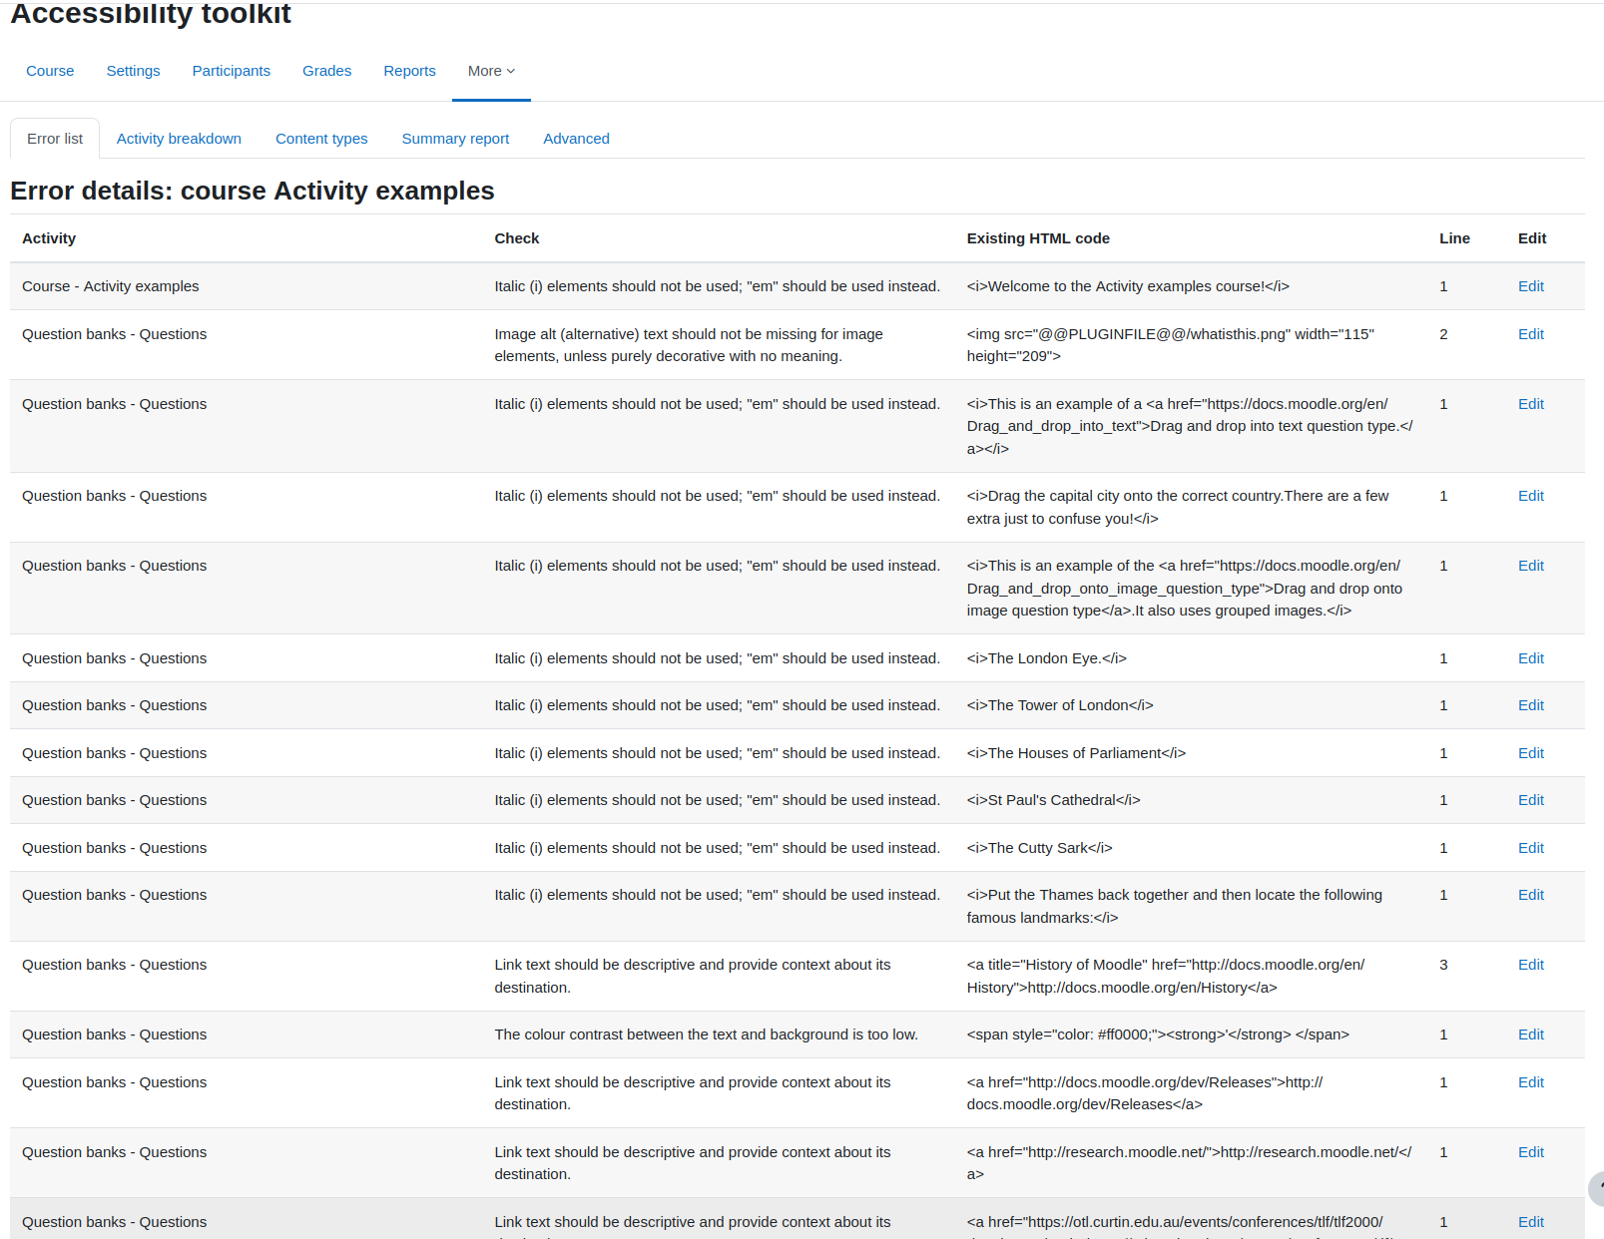Select line number 2 in image alt row
This screenshot has width=1604, height=1239.
point(1443,334)
